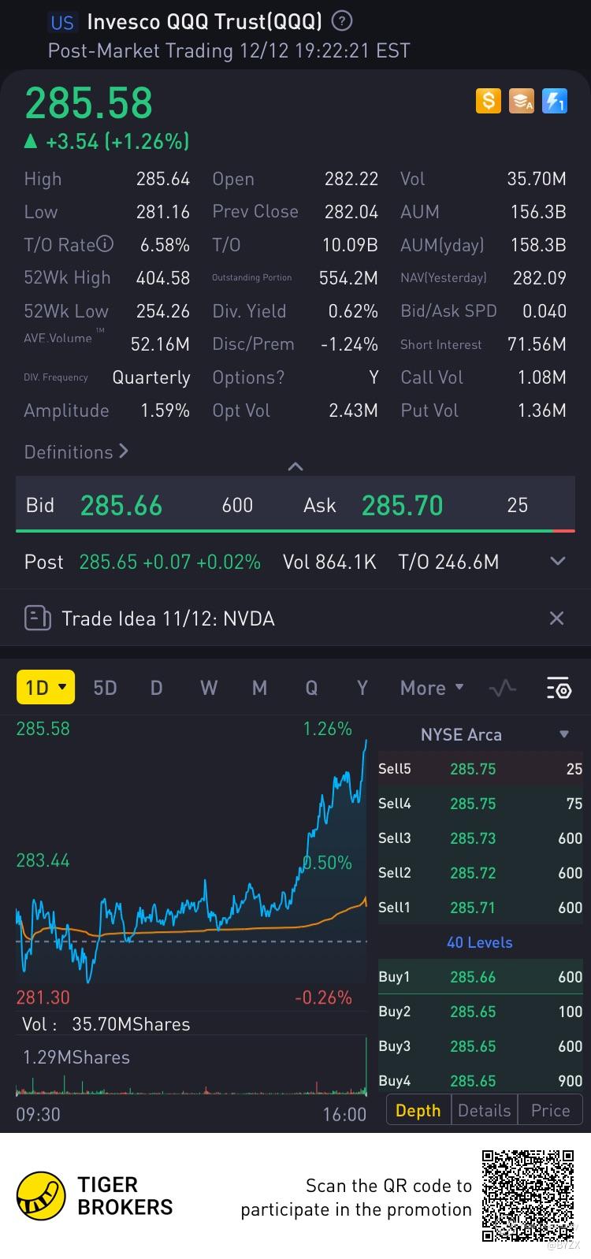Tap the Trade Idea note icon
The width and height of the screenshot is (591, 1259).
pyautogui.click(x=37, y=618)
